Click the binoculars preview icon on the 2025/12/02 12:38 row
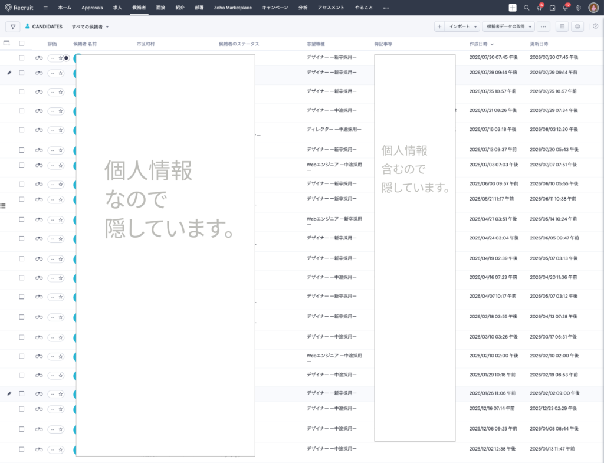This screenshot has width=604, height=463. [x=39, y=449]
